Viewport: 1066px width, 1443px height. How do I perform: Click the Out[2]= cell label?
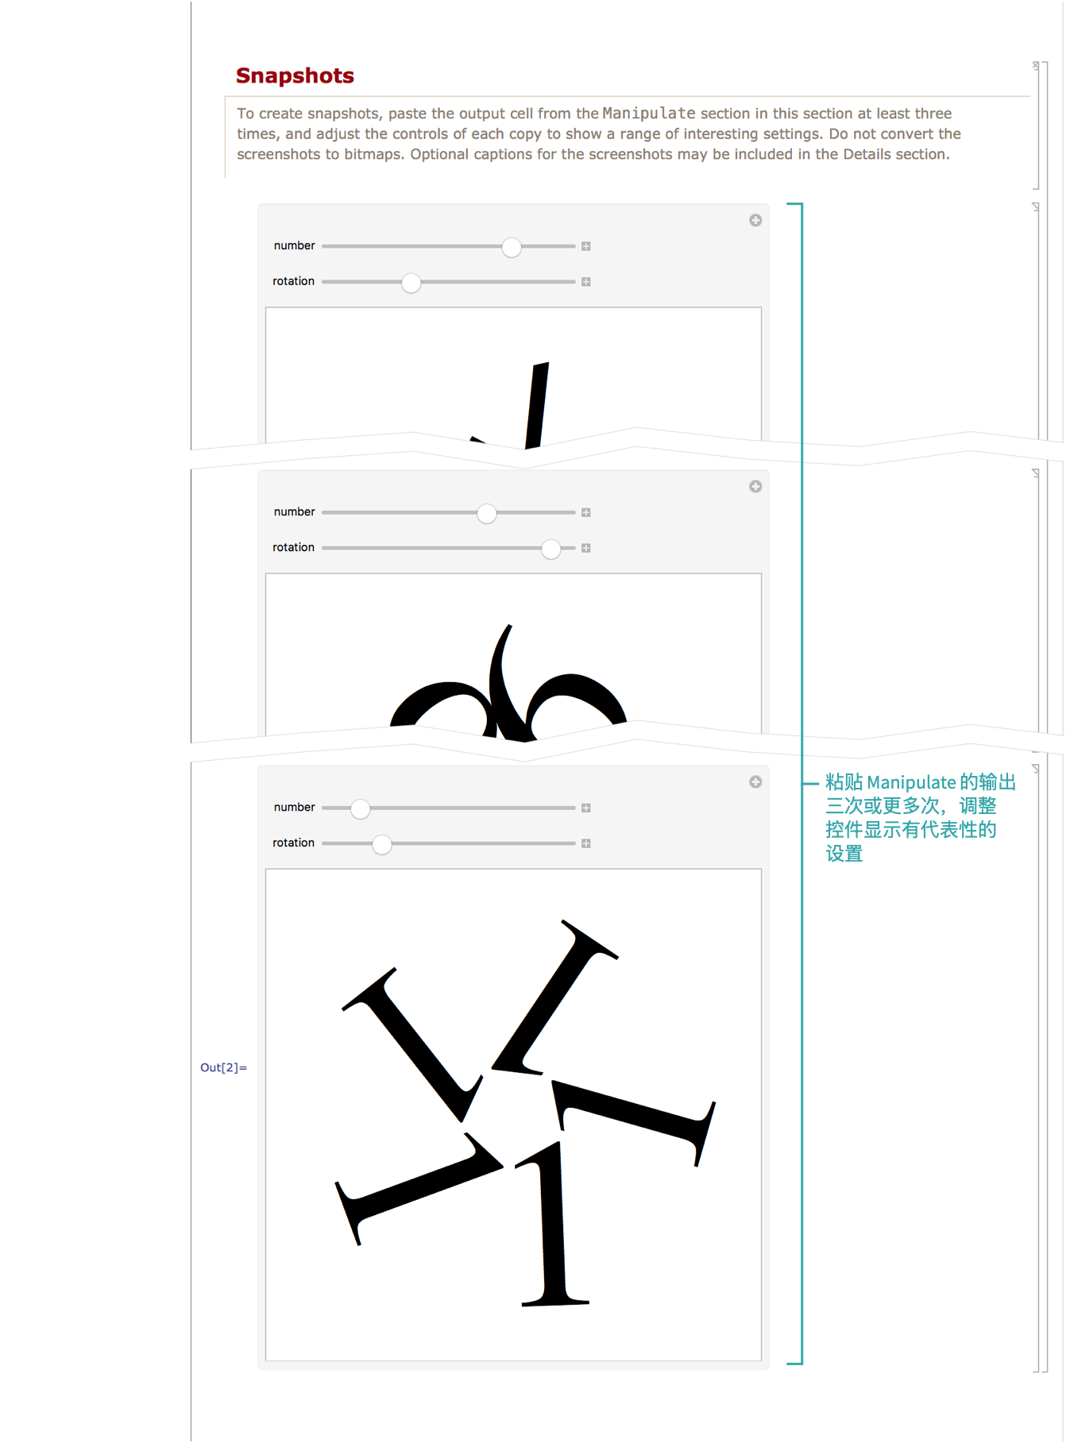tap(223, 1067)
